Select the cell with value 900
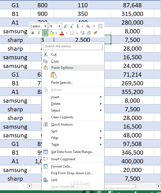 (x=42, y=14)
